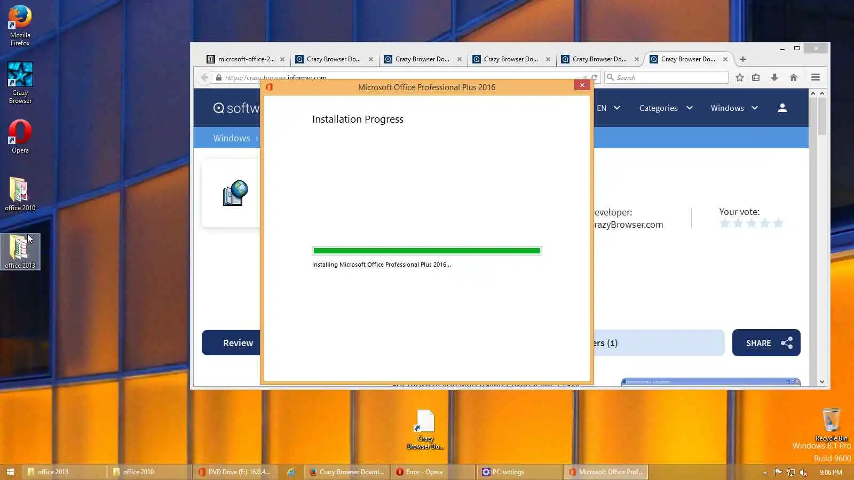The height and width of the screenshot is (480, 854).
Task: Click the Office icon in installer title bar
Action: [x=270, y=87]
